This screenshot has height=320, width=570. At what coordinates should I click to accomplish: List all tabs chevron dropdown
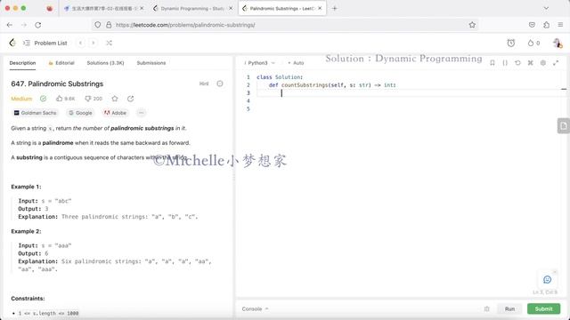[x=546, y=8]
